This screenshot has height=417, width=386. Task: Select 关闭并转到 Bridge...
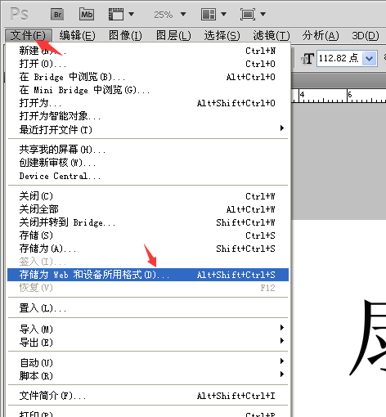pyautogui.click(x=148, y=222)
